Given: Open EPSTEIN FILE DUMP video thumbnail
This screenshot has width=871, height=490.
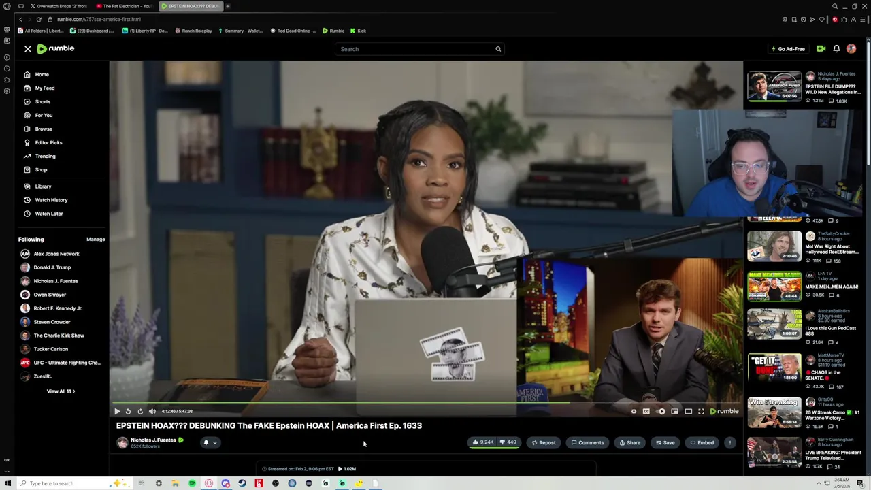Looking at the screenshot, I should click(774, 86).
